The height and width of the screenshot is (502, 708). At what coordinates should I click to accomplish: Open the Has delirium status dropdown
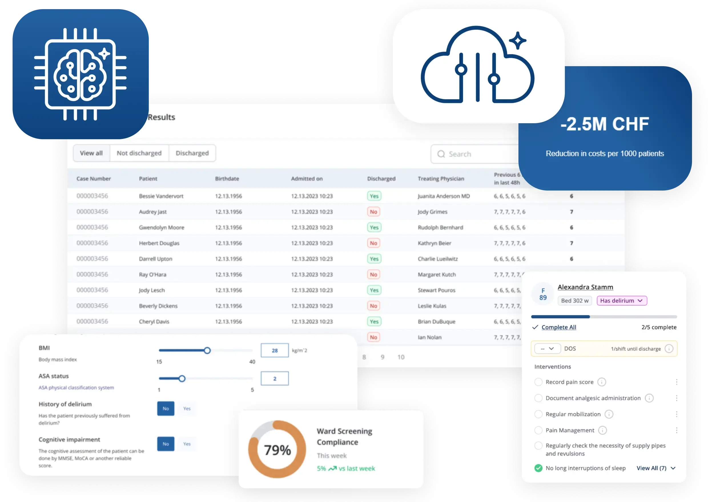tap(621, 300)
